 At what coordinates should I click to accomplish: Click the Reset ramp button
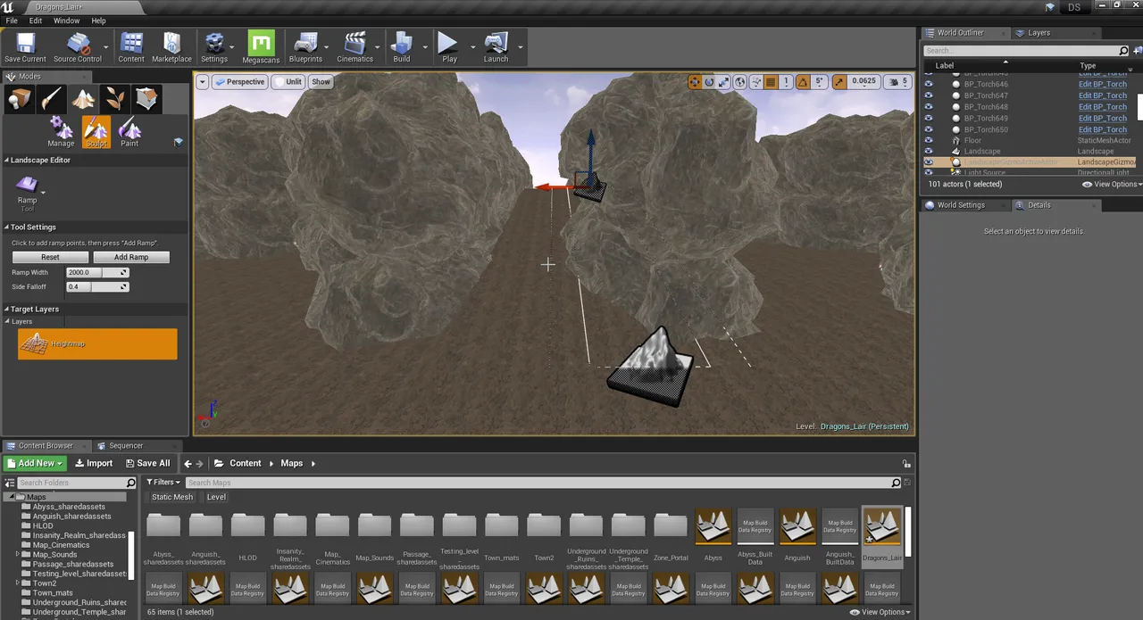(50, 257)
